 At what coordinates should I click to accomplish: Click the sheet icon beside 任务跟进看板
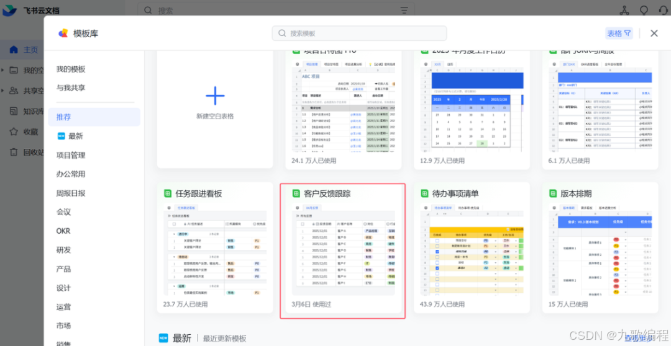tap(168, 193)
